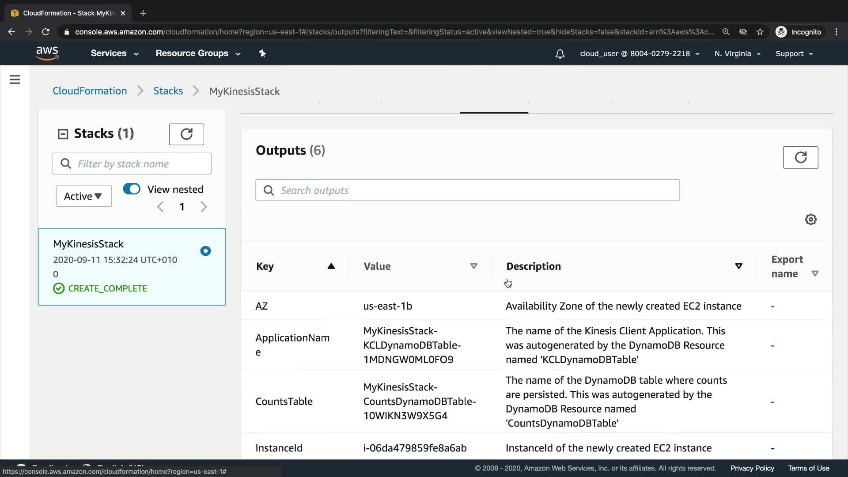
Task: Open Outputs table settings gear
Action: (810, 220)
